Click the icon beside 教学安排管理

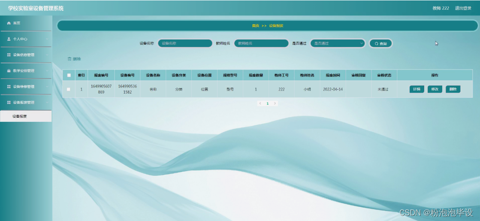tap(9, 71)
